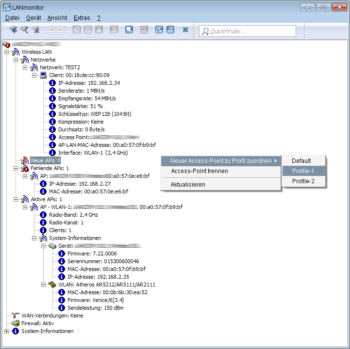
Task: Click the find device magnifier icon
Action: tap(24, 30)
